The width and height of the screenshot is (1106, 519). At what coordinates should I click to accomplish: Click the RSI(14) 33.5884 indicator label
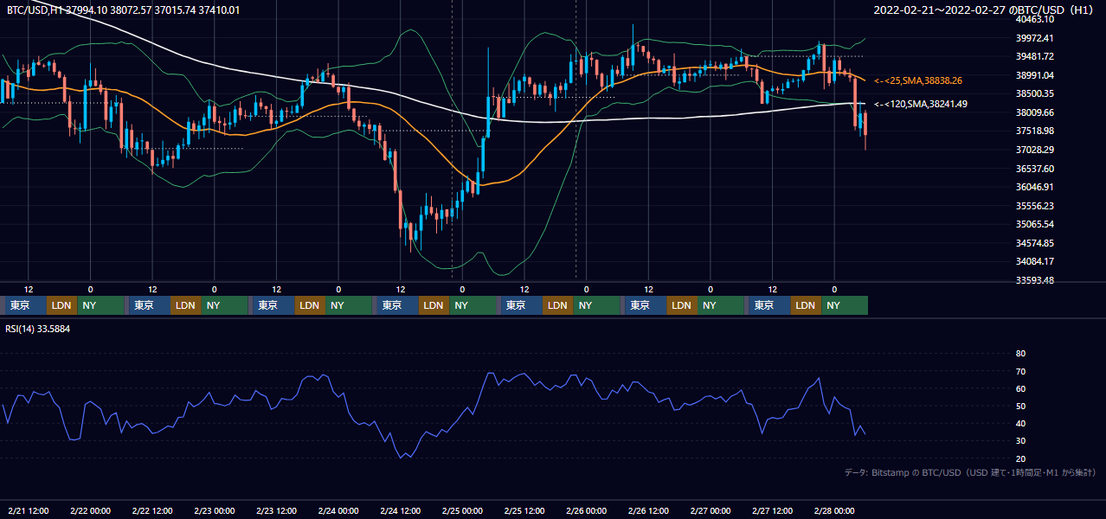(x=38, y=329)
